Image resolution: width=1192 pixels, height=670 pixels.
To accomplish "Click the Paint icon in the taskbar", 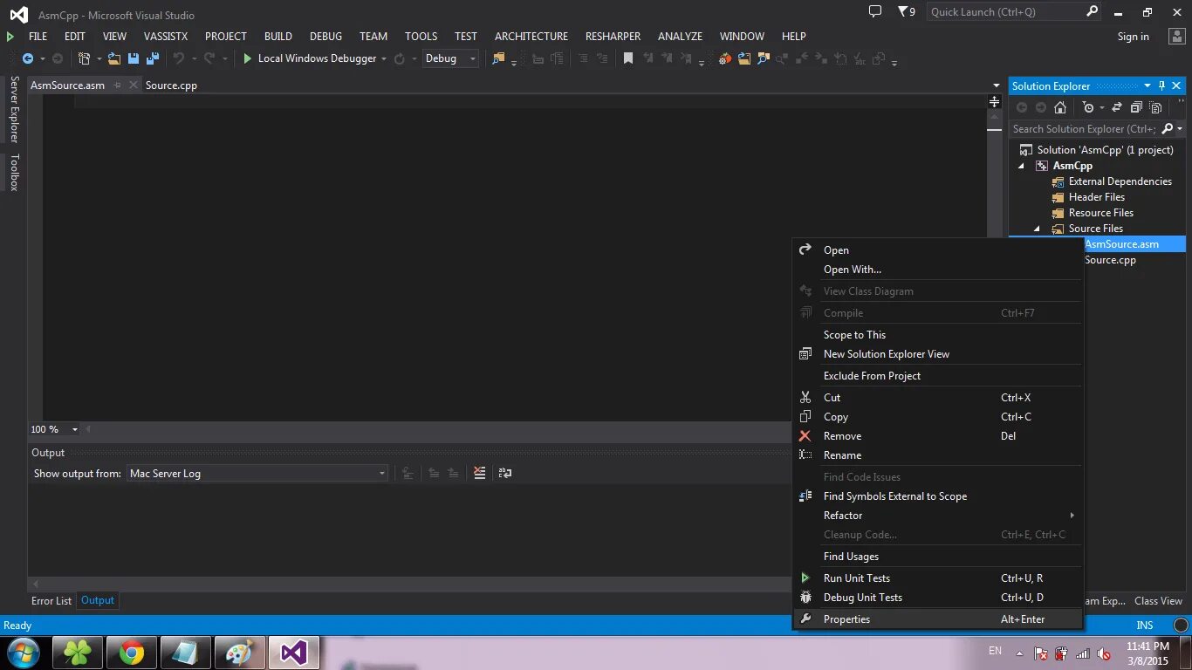I will click(239, 653).
